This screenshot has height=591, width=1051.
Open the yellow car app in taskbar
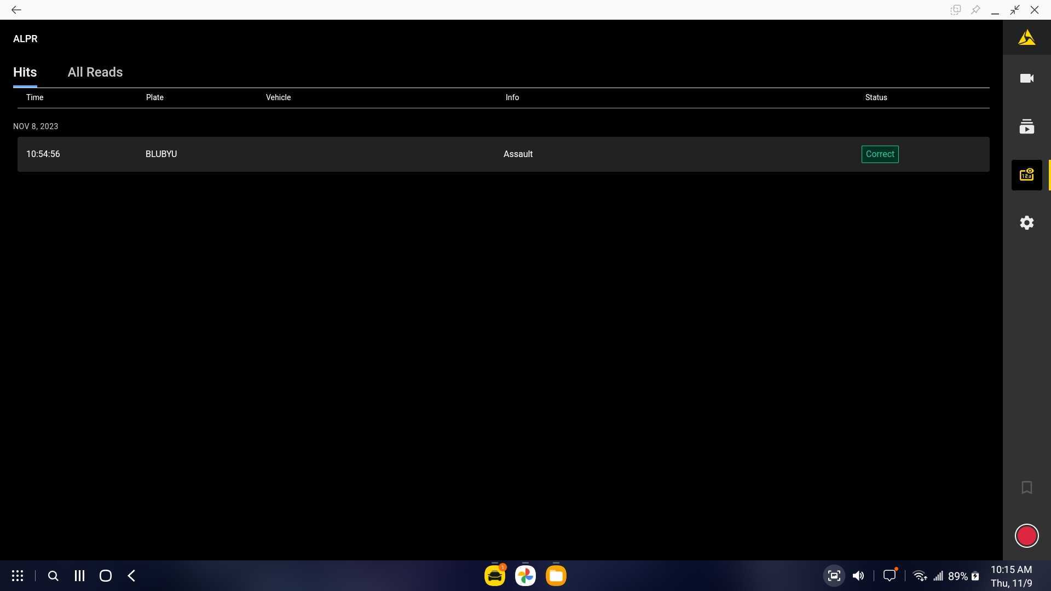click(x=494, y=576)
